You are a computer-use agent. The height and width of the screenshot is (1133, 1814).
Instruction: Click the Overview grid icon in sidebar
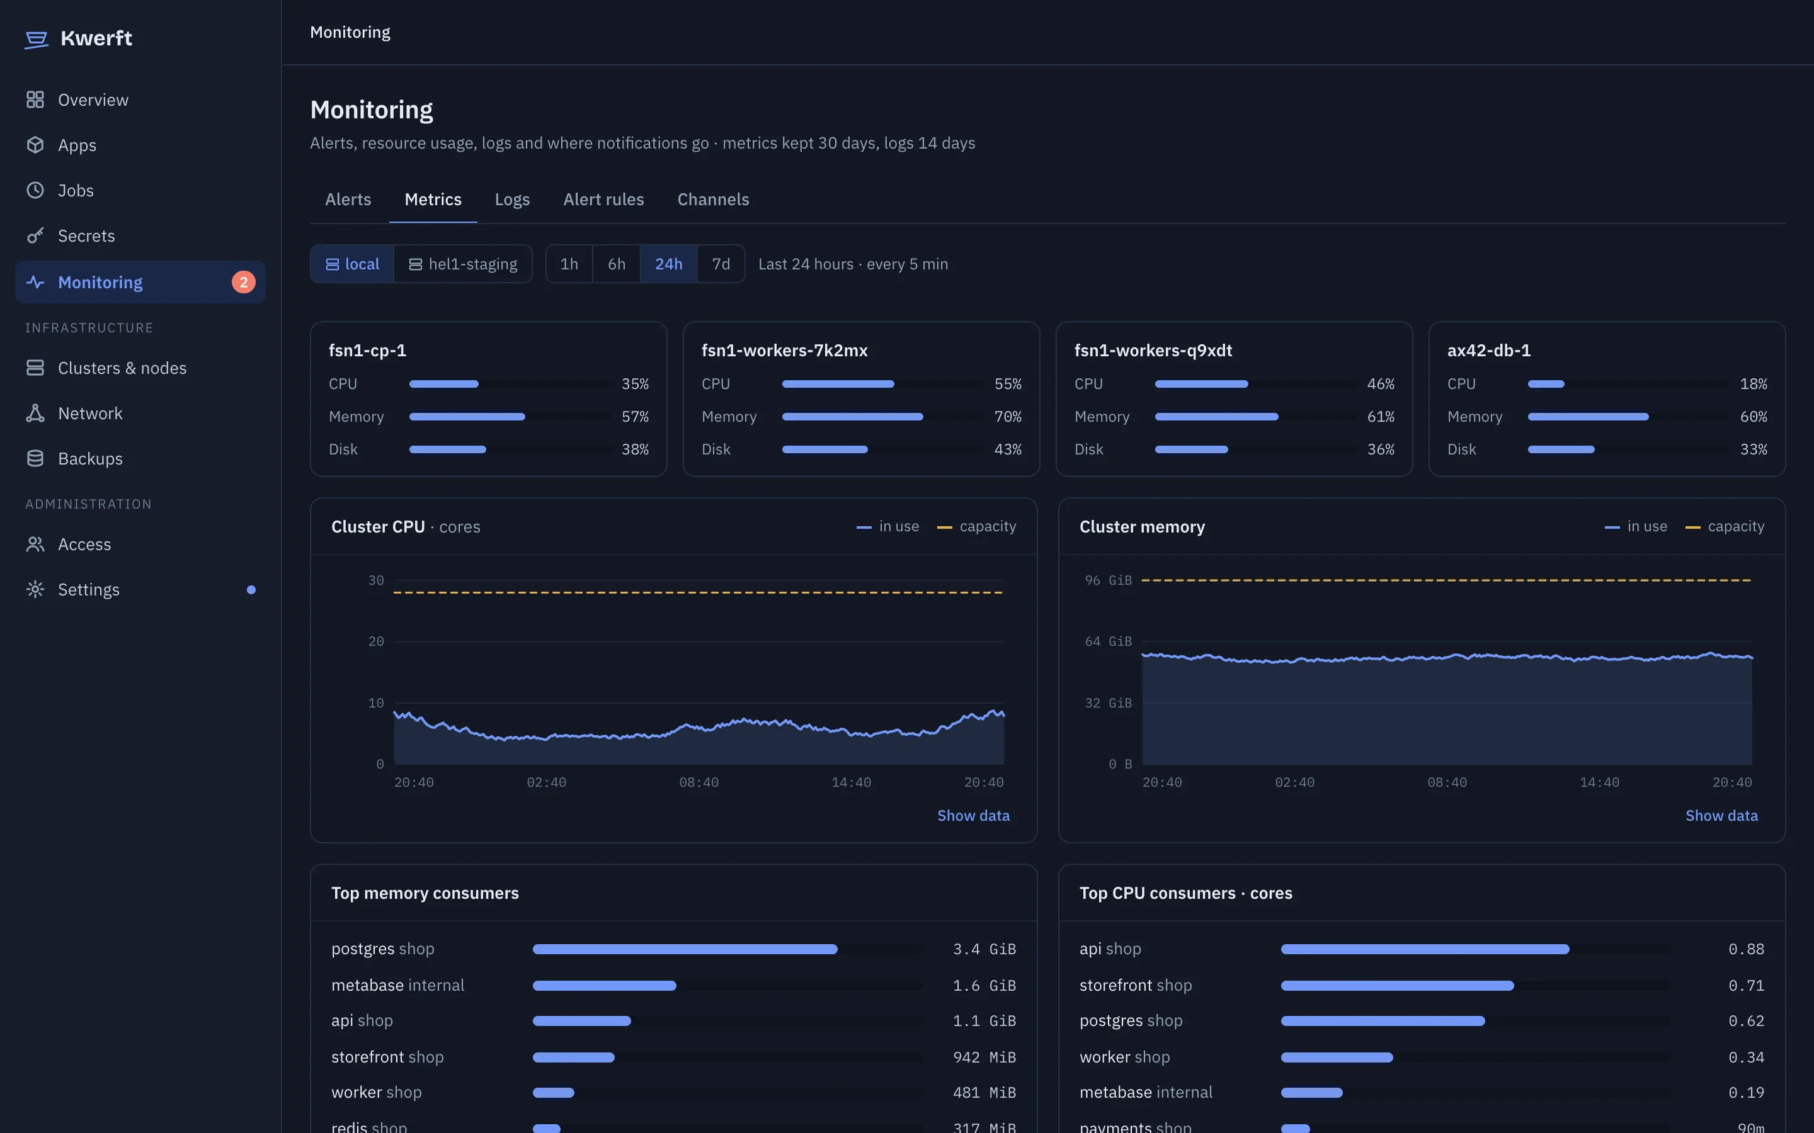35,99
